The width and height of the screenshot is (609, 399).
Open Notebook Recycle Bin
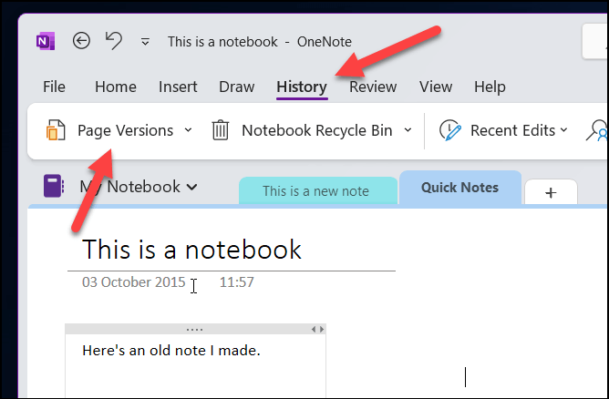pos(317,130)
